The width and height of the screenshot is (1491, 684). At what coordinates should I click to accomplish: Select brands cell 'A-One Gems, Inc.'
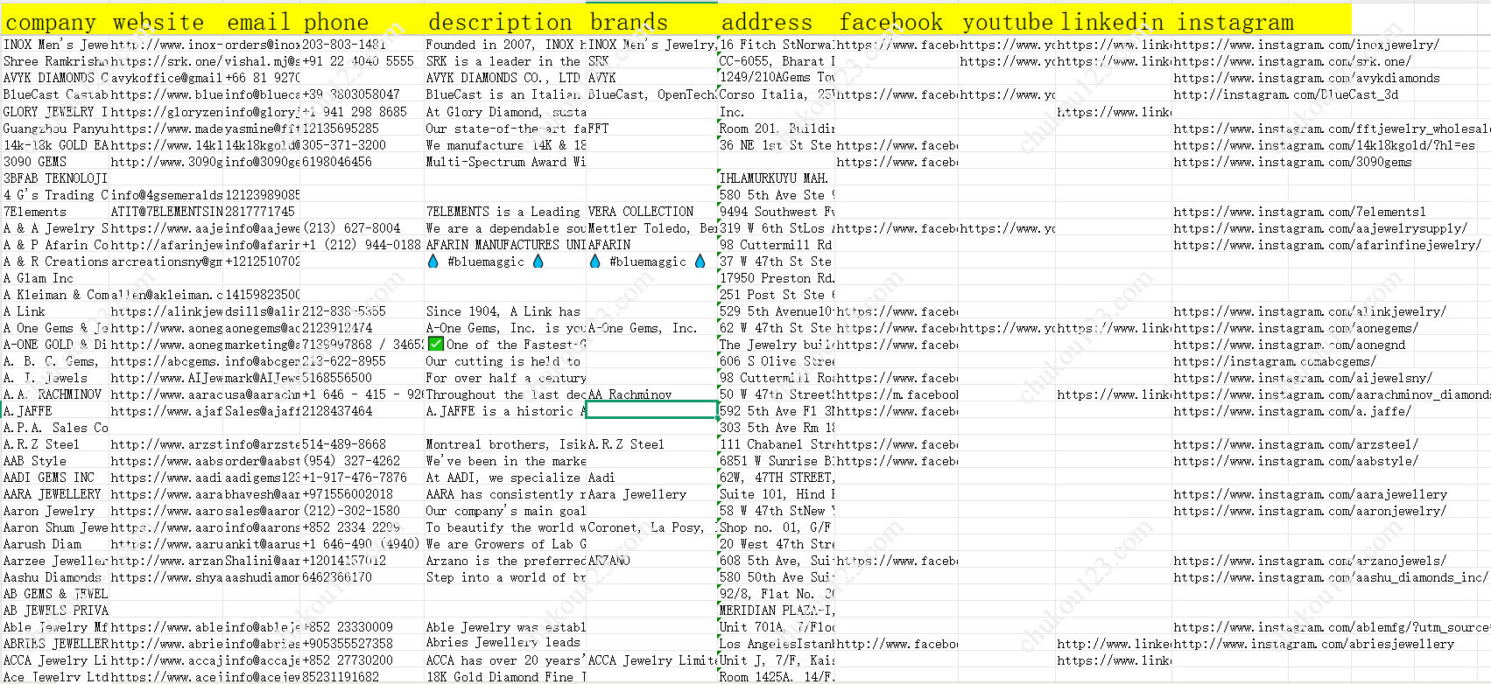pos(652,328)
